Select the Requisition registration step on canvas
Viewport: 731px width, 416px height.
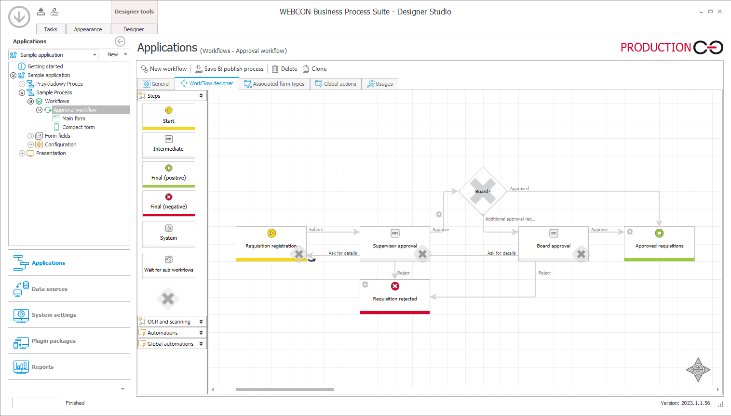point(271,244)
